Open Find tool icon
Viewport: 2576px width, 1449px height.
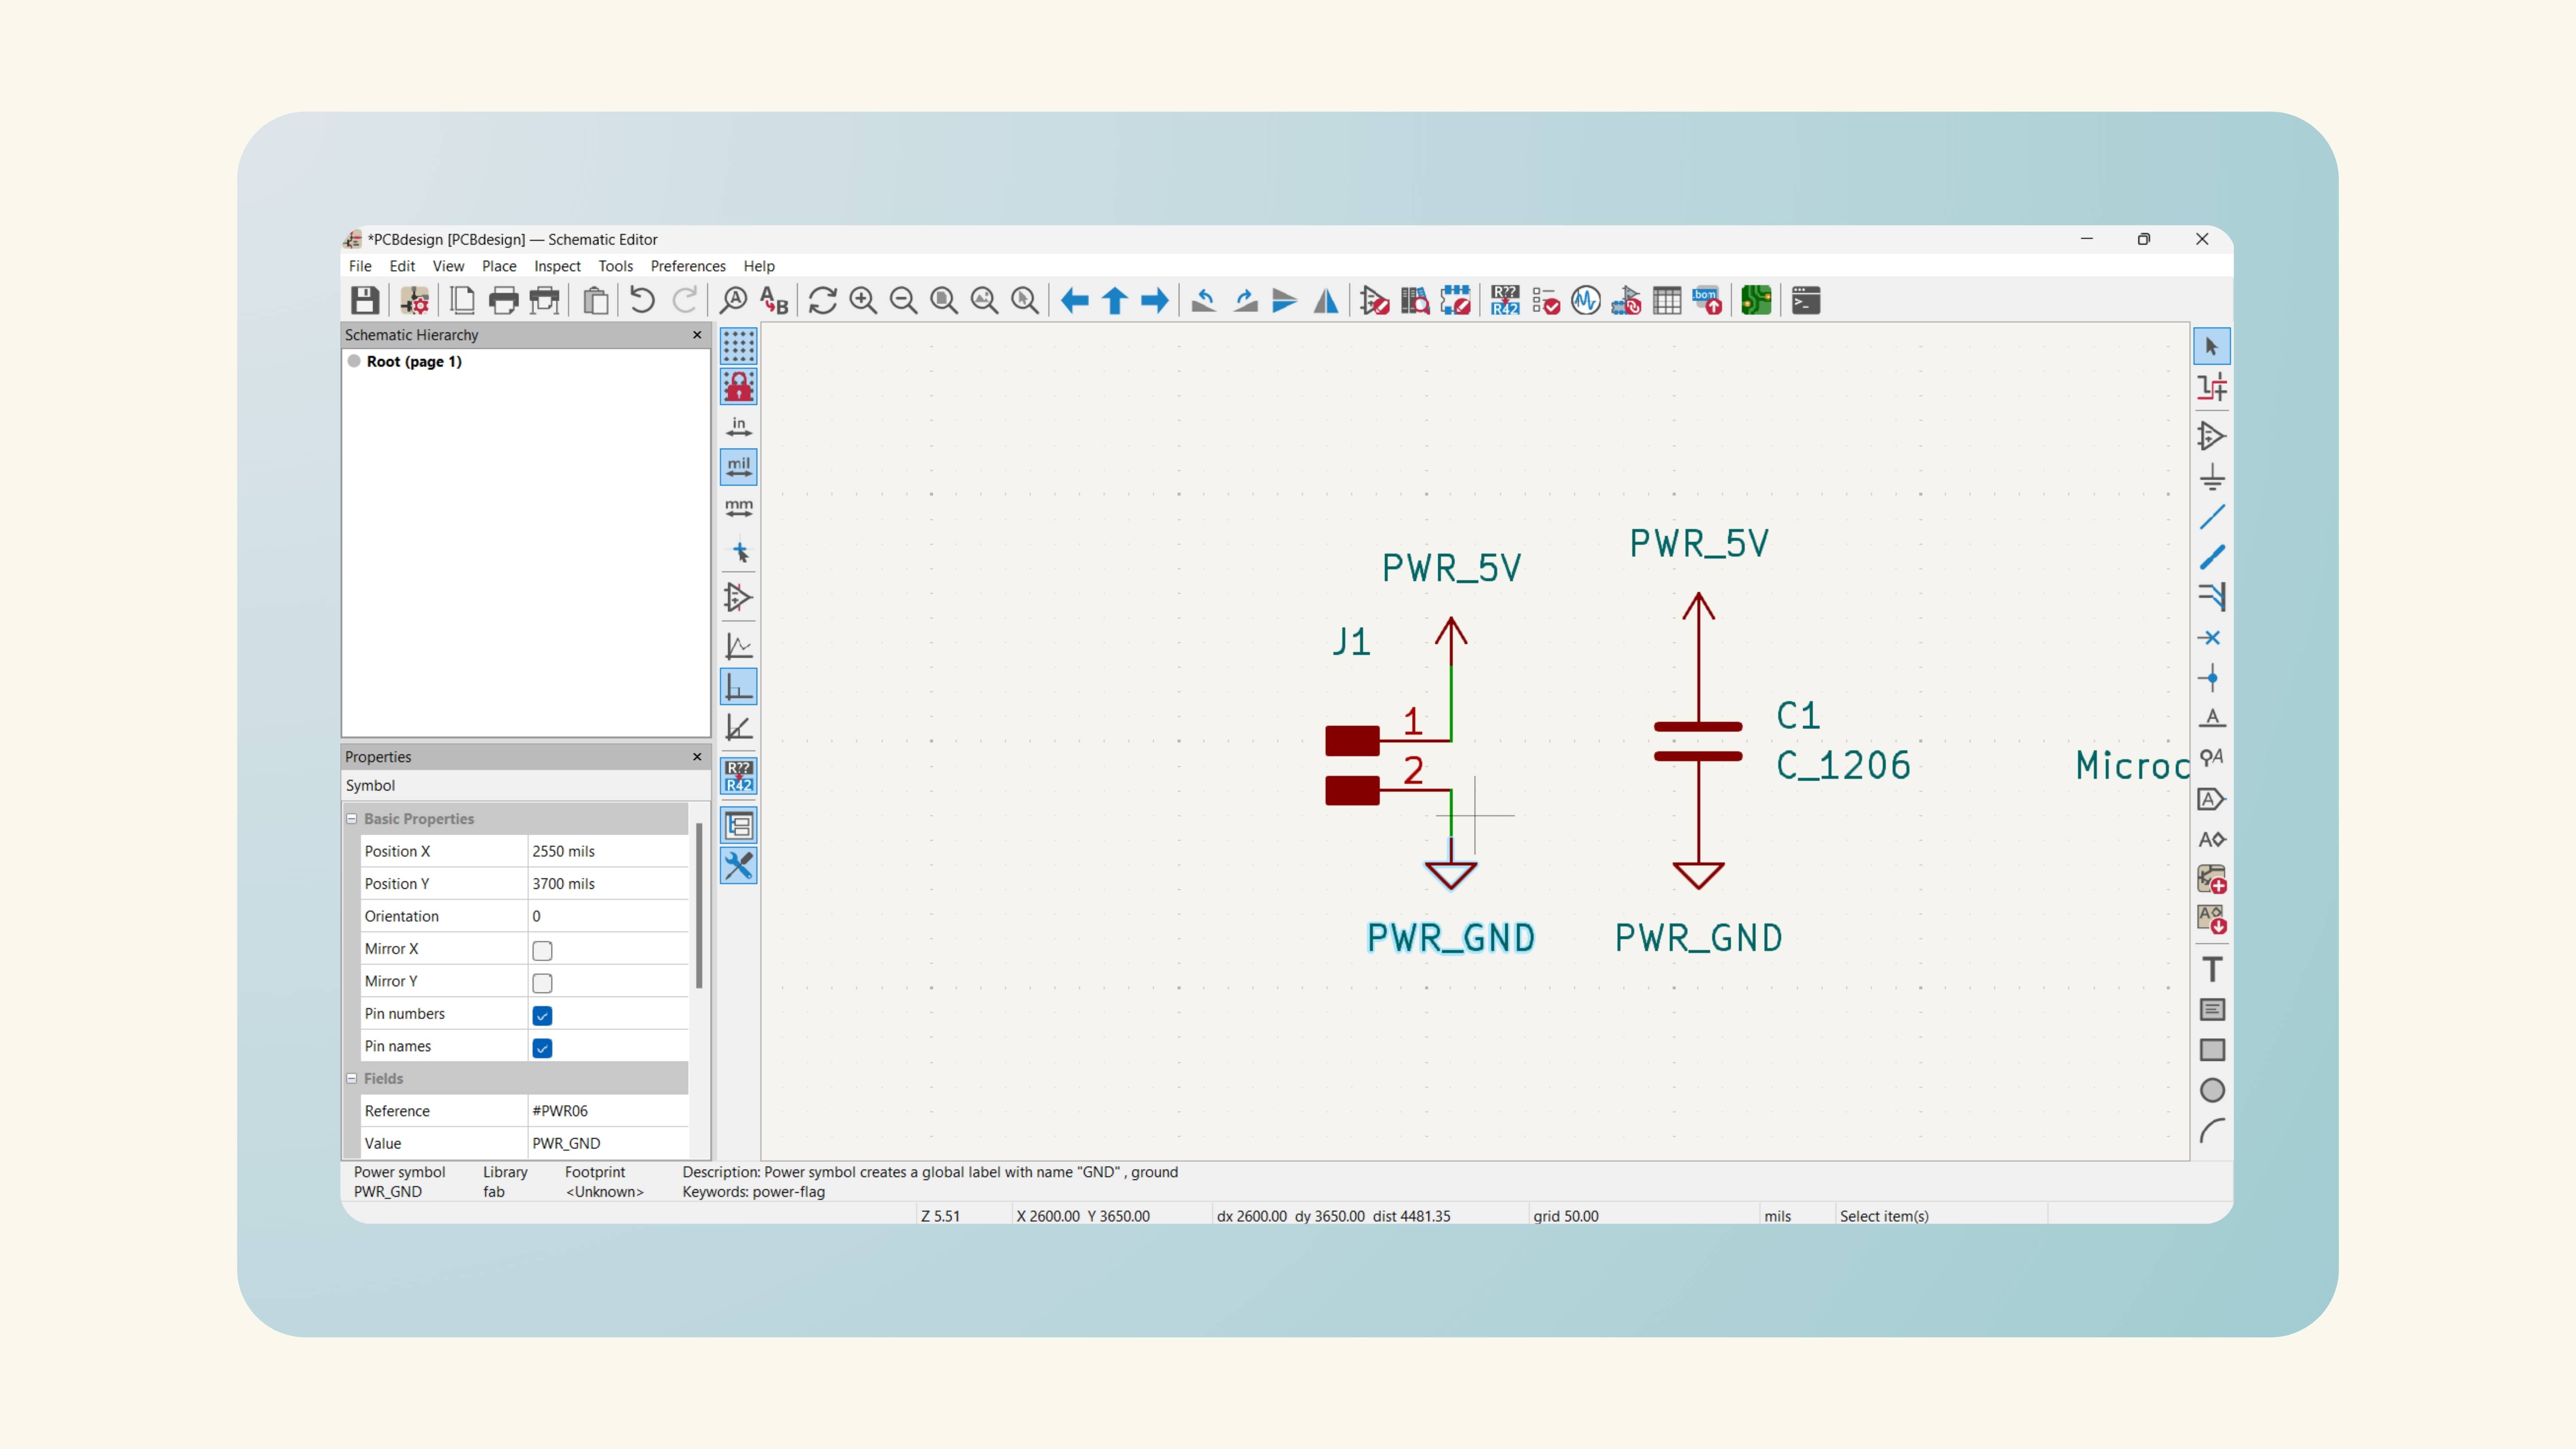pos(734,301)
